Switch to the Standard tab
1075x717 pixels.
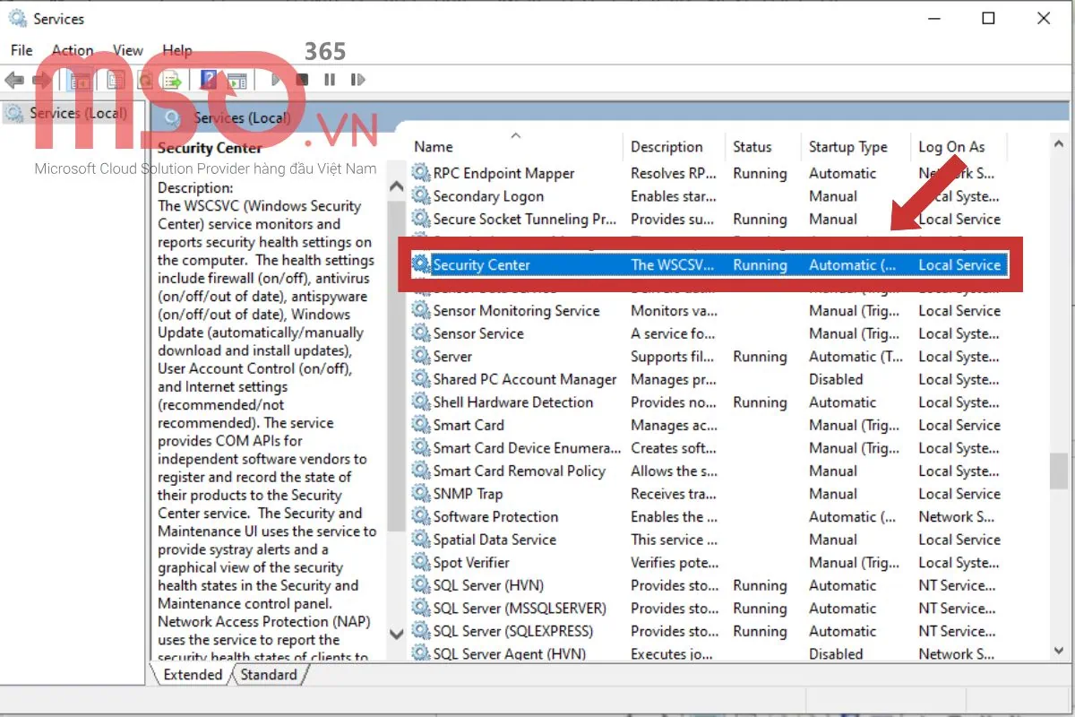[269, 675]
